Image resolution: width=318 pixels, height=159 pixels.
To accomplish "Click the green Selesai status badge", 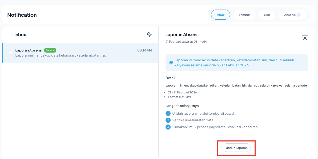I will tap(50, 50).
